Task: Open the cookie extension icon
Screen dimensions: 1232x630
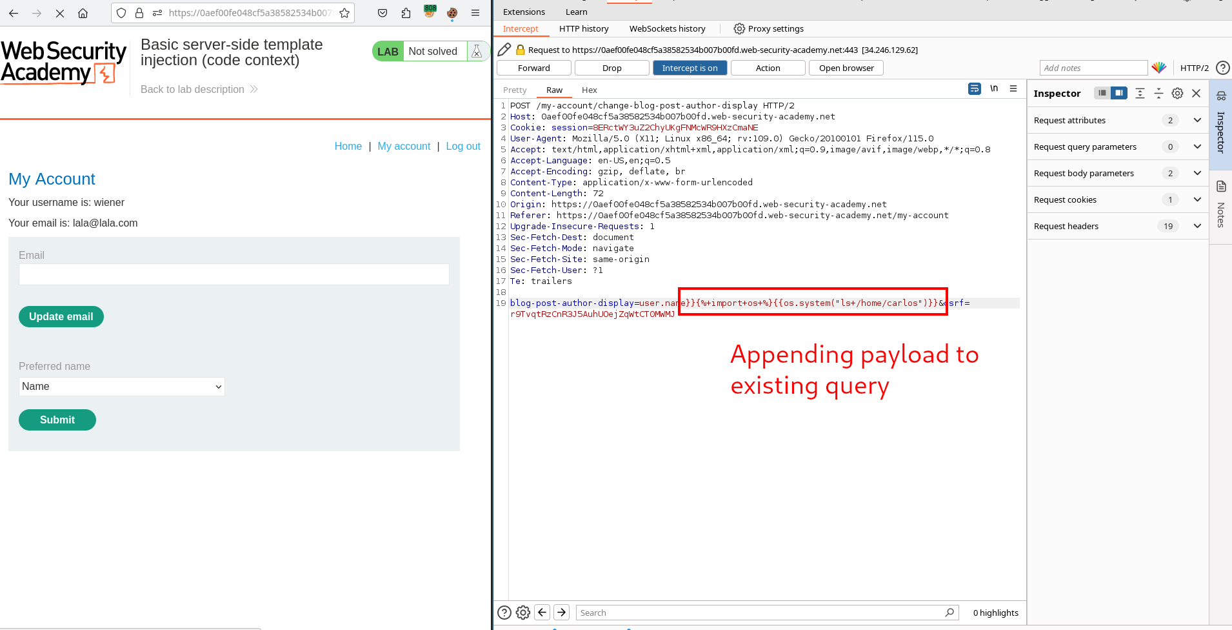Action: 452,13
